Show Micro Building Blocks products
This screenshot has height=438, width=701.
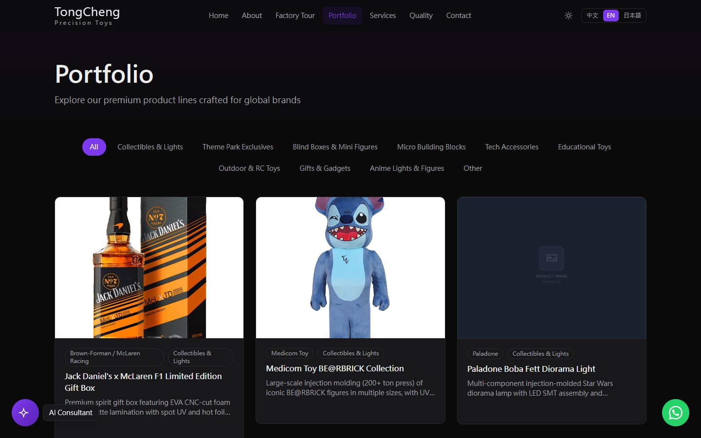pos(431,147)
